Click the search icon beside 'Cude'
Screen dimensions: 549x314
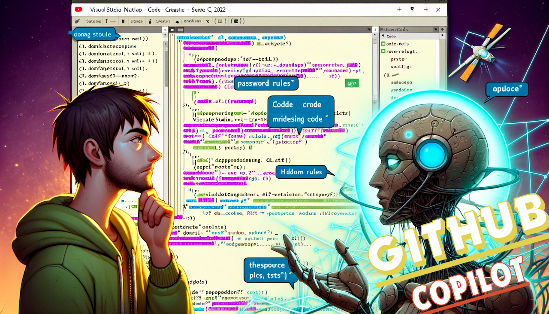383,36
